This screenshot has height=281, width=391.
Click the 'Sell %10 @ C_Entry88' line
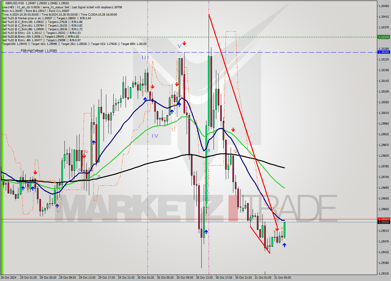click(x=42, y=29)
